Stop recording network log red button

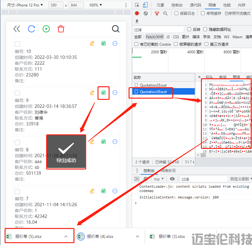pos(137,13)
